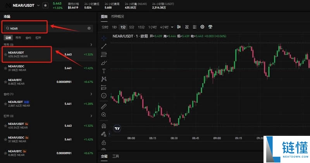310x163 pixels.
Task: Click the TradingView logo badge
Action: (x=117, y=128)
